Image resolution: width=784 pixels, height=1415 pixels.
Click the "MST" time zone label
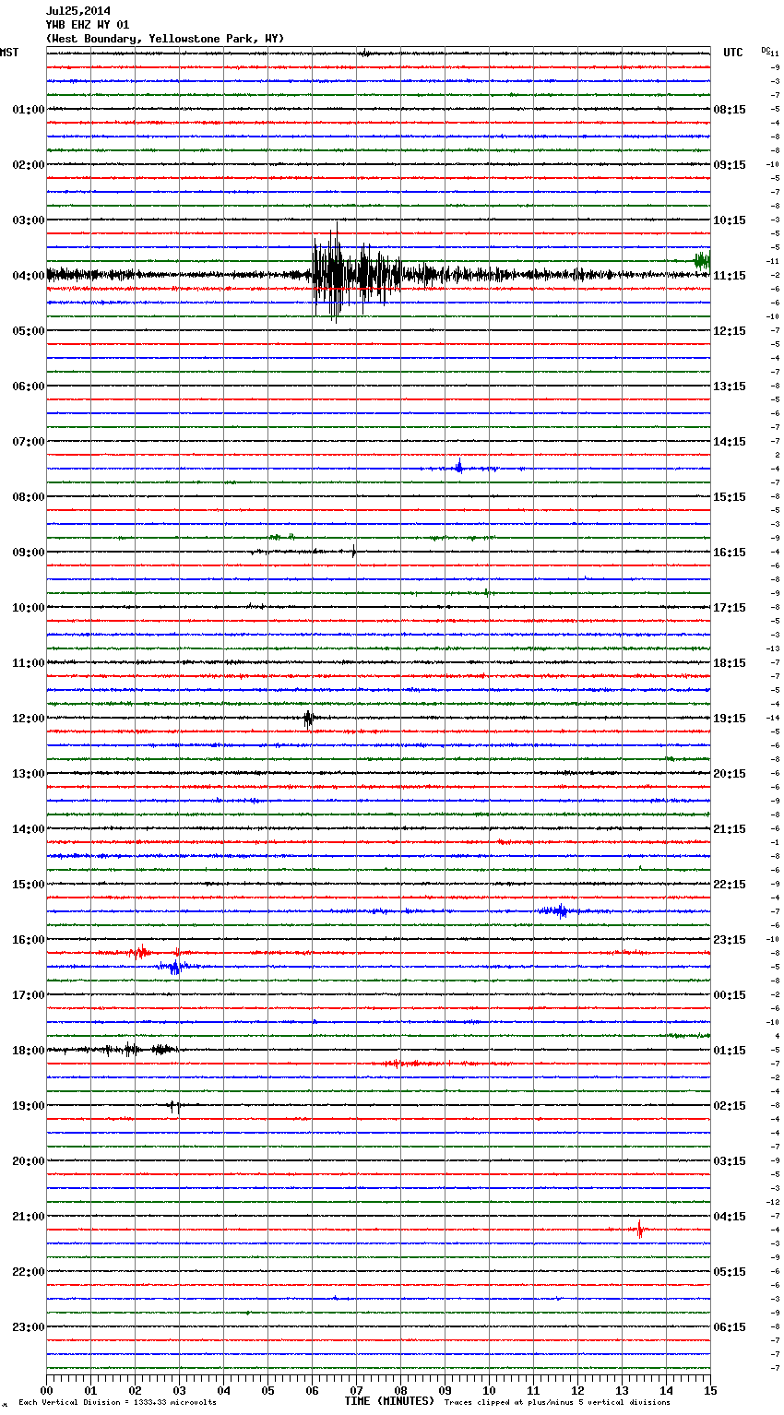(x=9, y=53)
